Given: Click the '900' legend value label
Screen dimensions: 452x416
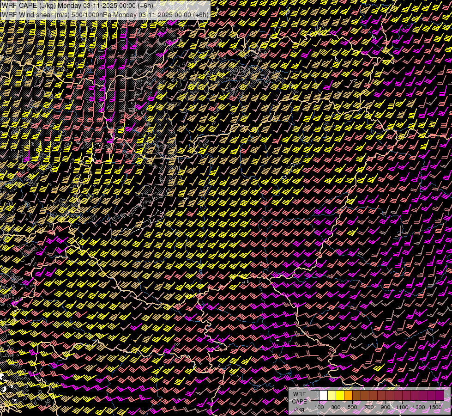Looking at the screenshot, I should pos(386,407).
